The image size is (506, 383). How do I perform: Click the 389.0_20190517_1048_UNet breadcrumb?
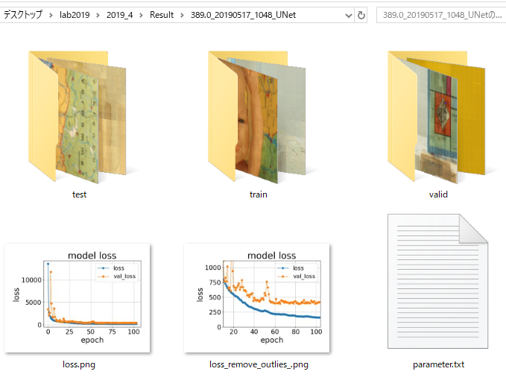(x=243, y=15)
